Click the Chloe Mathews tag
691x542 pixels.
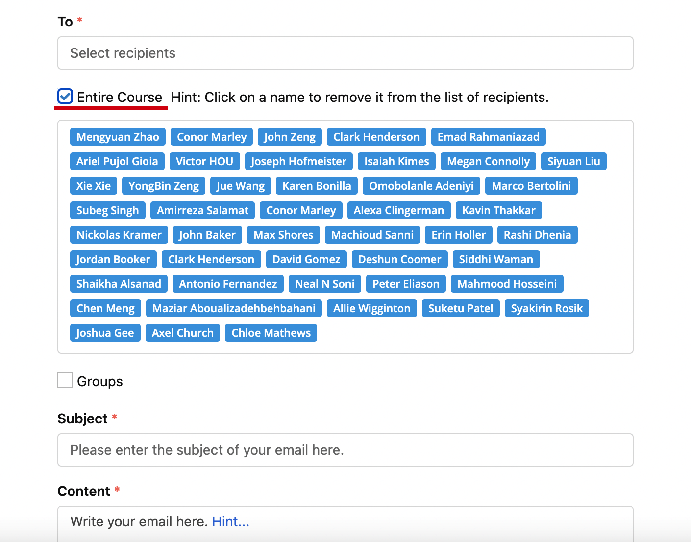coord(271,333)
